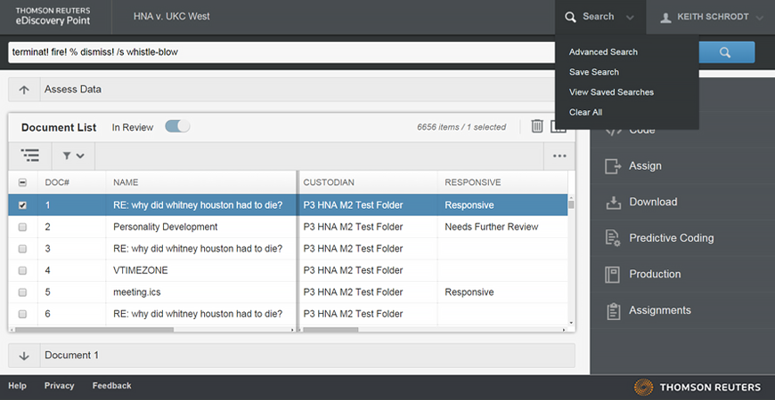
Task: Collapse the Assess Data panel arrow
Action: 24,90
